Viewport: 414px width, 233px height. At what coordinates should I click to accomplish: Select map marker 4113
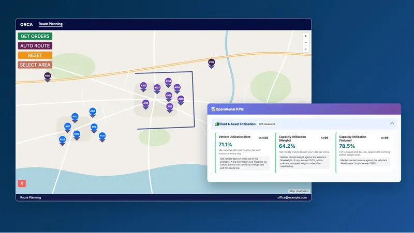coord(75,118)
